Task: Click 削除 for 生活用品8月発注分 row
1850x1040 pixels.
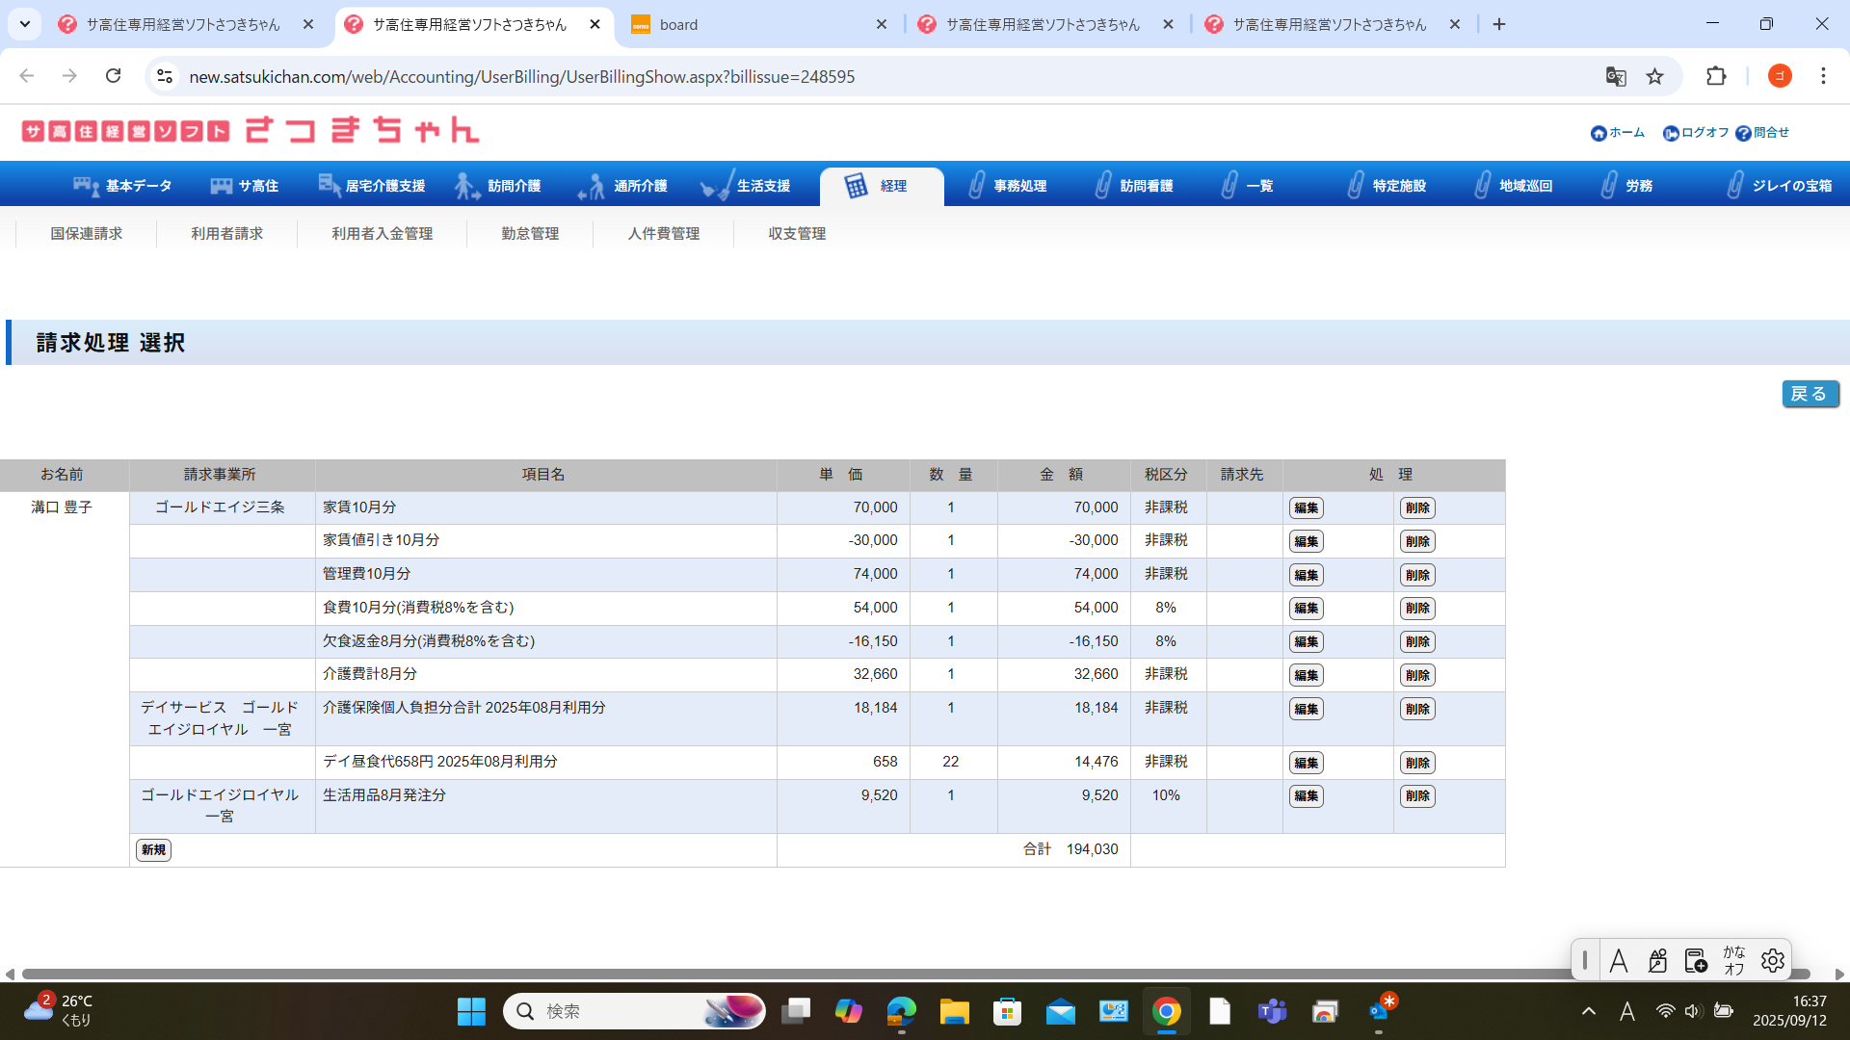Action: tap(1416, 796)
